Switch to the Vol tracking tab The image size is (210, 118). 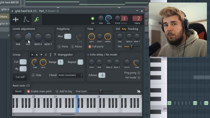coord(118,29)
